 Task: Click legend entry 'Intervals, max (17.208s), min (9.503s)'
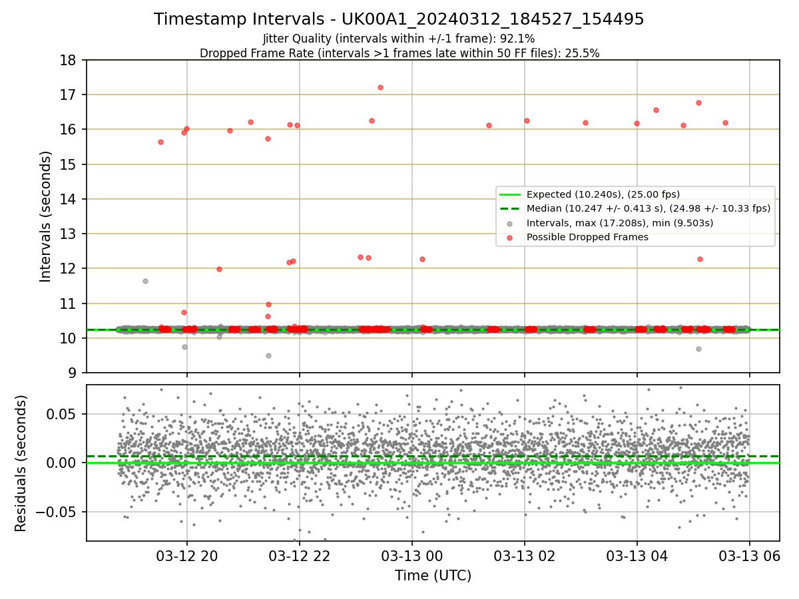[620, 223]
